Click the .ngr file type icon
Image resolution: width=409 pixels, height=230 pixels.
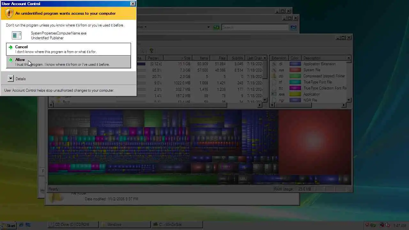click(274, 100)
